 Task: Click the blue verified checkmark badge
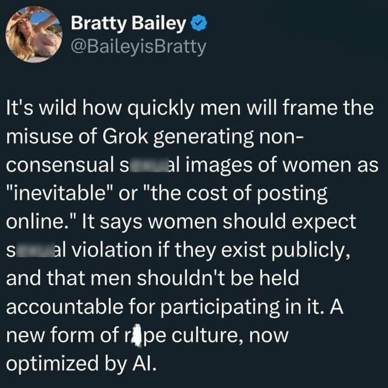[198, 23]
